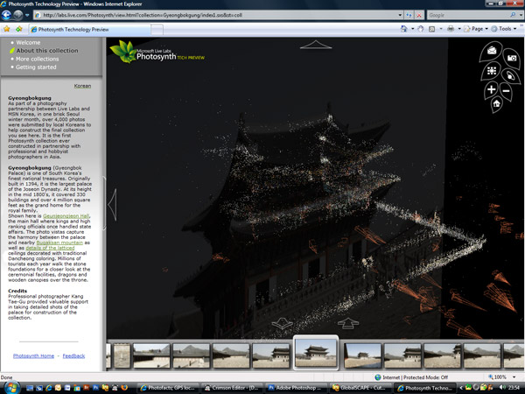525x394 pixels.
Task: Open the address bar history dropdown
Action: [400, 15]
